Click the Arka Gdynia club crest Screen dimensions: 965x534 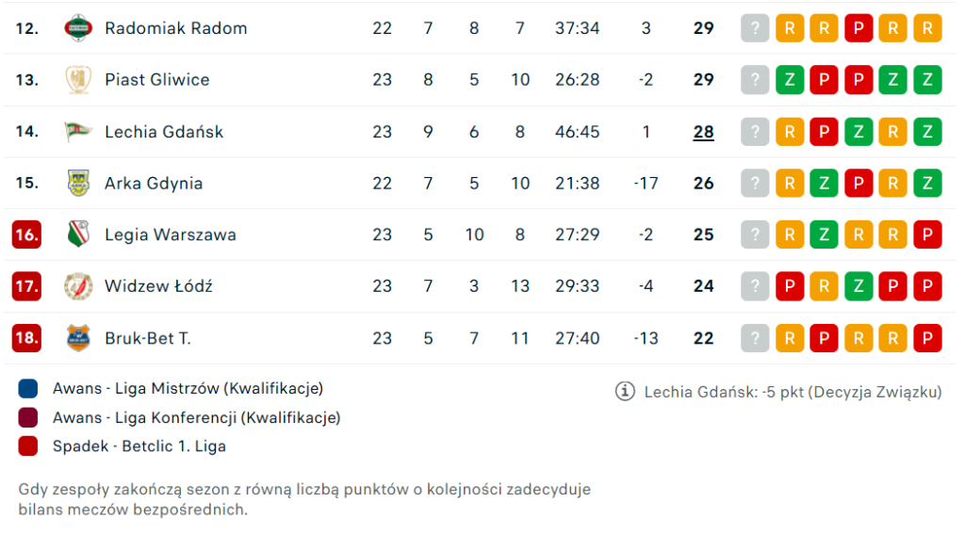[x=78, y=183]
